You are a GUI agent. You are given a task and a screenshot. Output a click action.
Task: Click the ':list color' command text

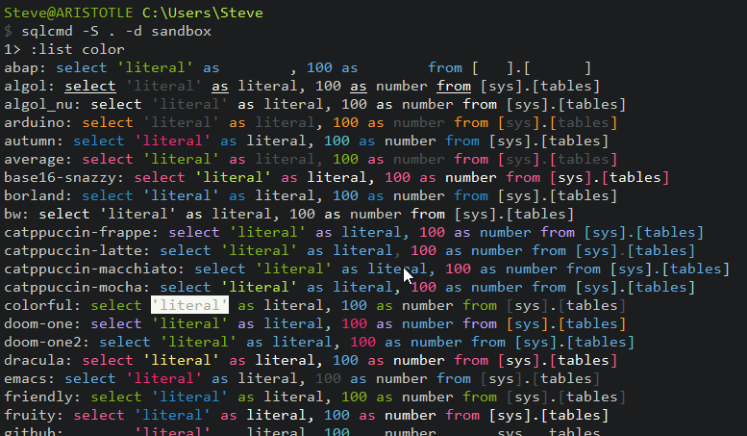(77, 49)
